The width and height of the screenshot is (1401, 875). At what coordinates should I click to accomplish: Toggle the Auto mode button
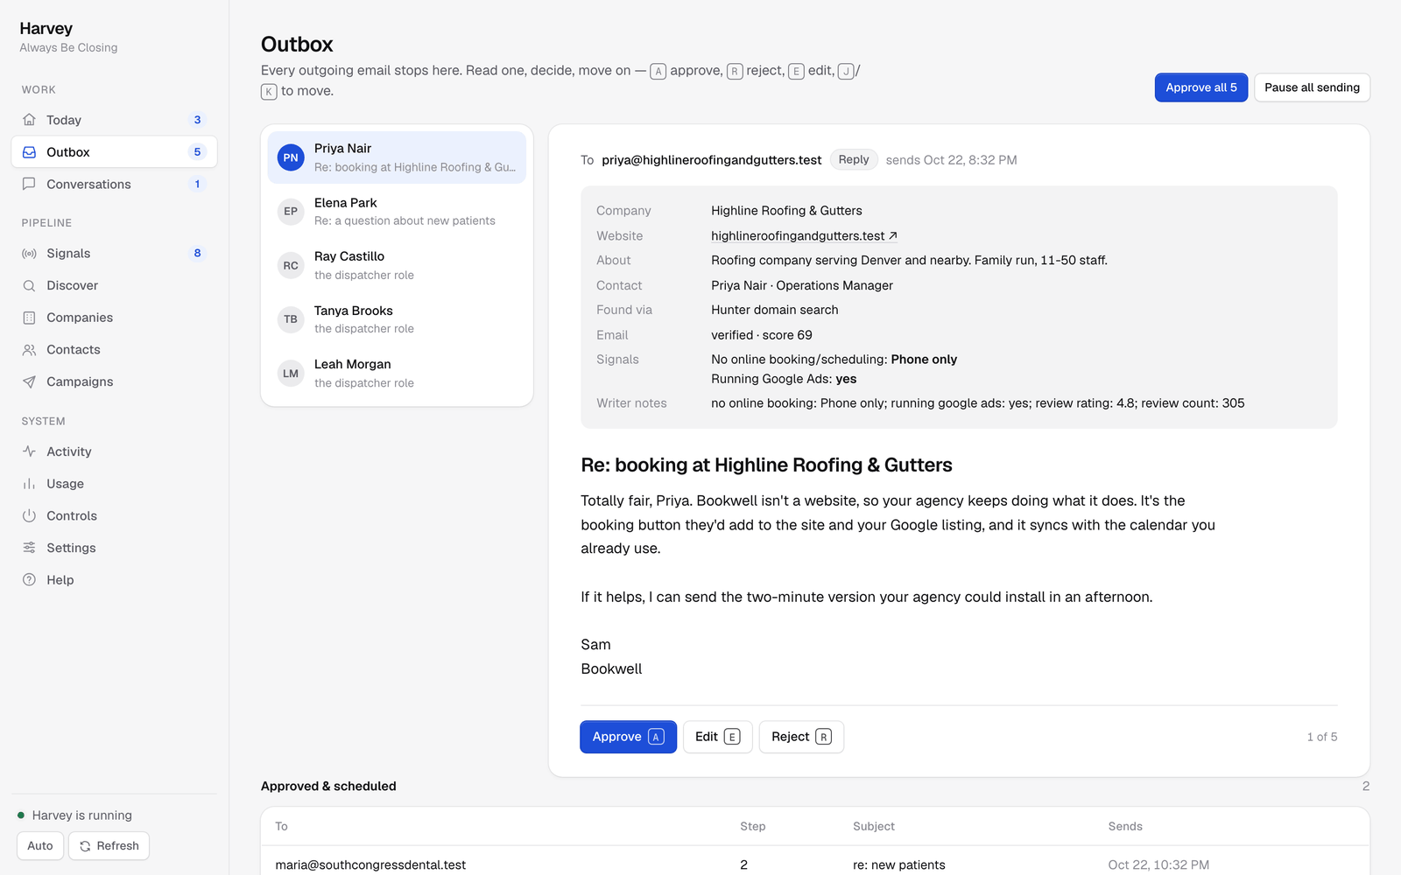(x=40, y=846)
